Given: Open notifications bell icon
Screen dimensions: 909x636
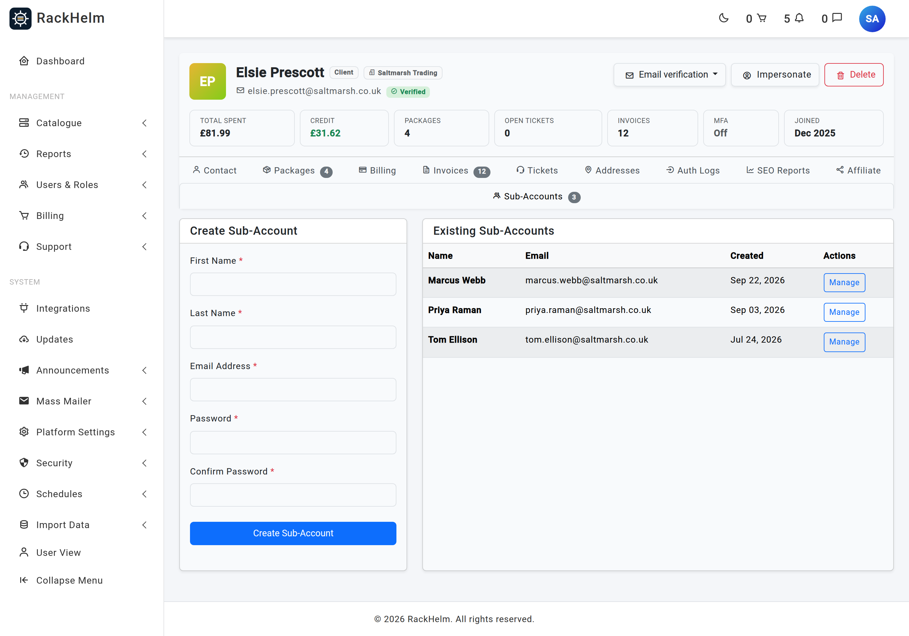Looking at the screenshot, I should (799, 18).
